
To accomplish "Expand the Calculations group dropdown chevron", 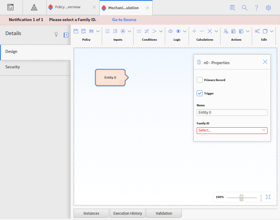I will [216, 31].
